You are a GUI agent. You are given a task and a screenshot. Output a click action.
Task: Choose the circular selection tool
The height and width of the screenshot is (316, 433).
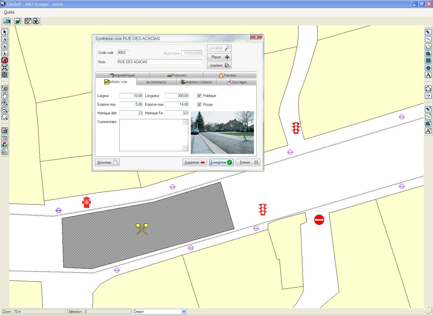(5, 39)
